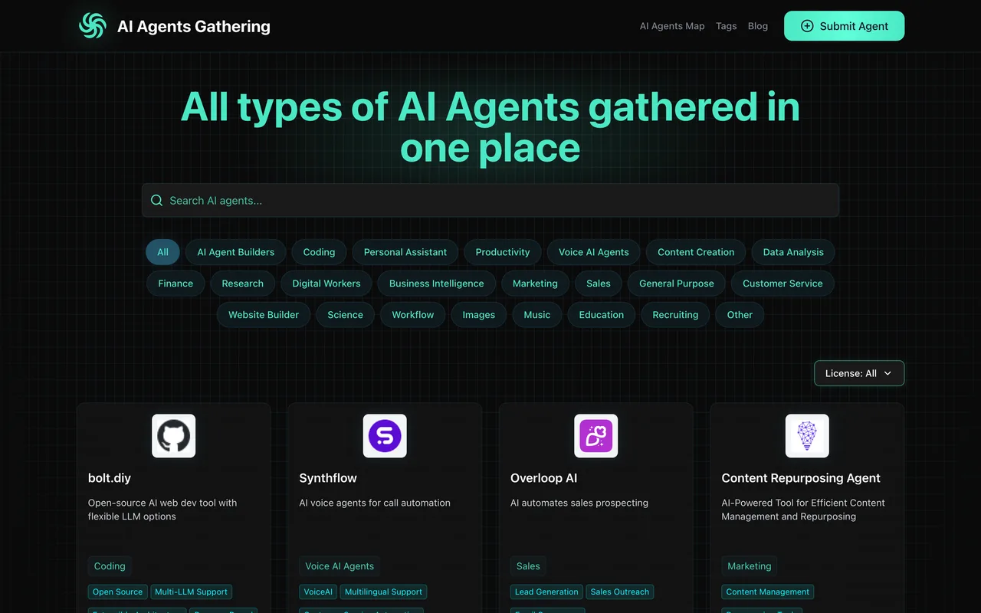
Task: Open the Blog link
Action: tap(758, 26)
